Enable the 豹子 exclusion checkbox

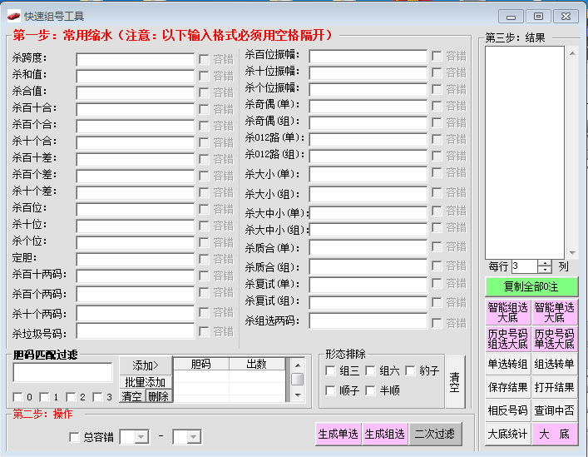tap(411, 370)
